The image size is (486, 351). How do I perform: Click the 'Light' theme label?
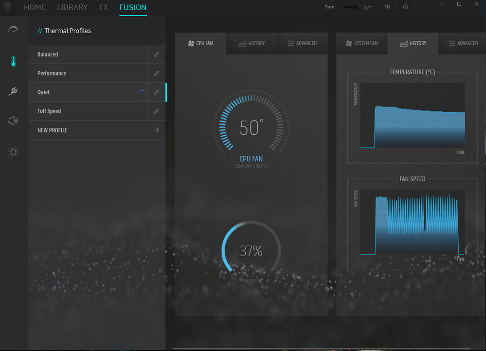366,7
